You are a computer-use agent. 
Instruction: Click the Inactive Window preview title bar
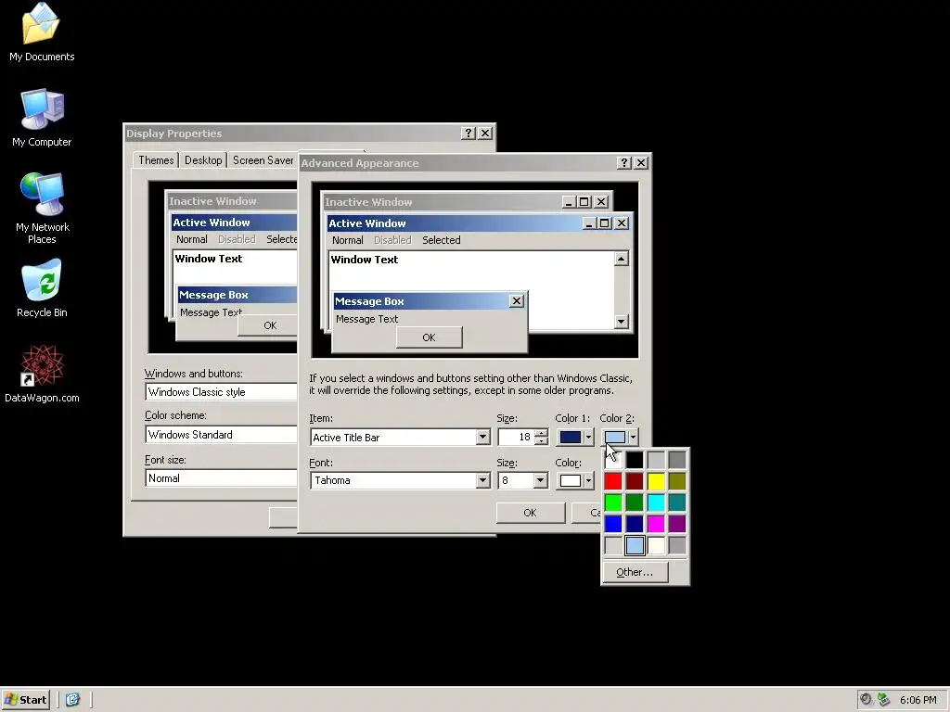pyautogui.click(x=443, y=201)
